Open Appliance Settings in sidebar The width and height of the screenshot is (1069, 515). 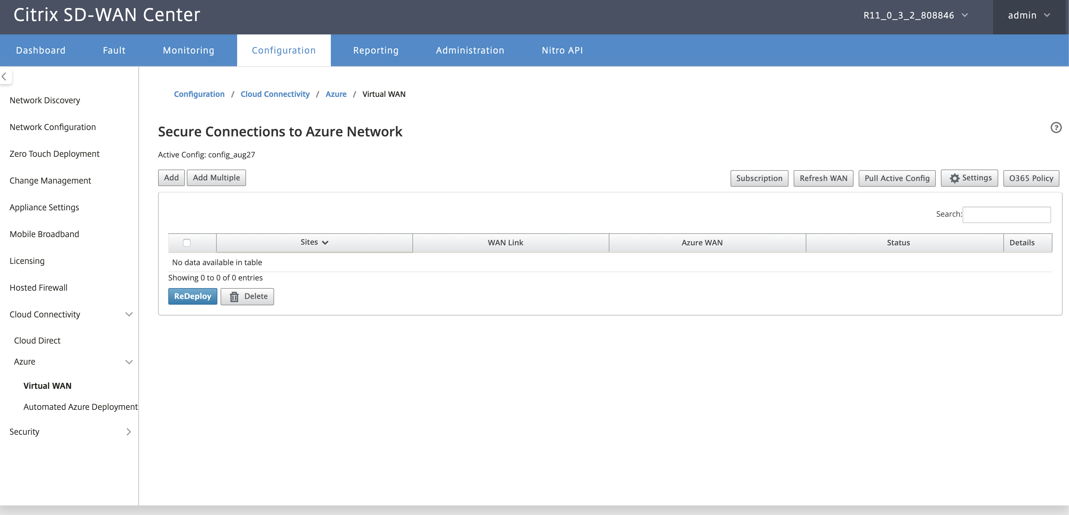44,207
